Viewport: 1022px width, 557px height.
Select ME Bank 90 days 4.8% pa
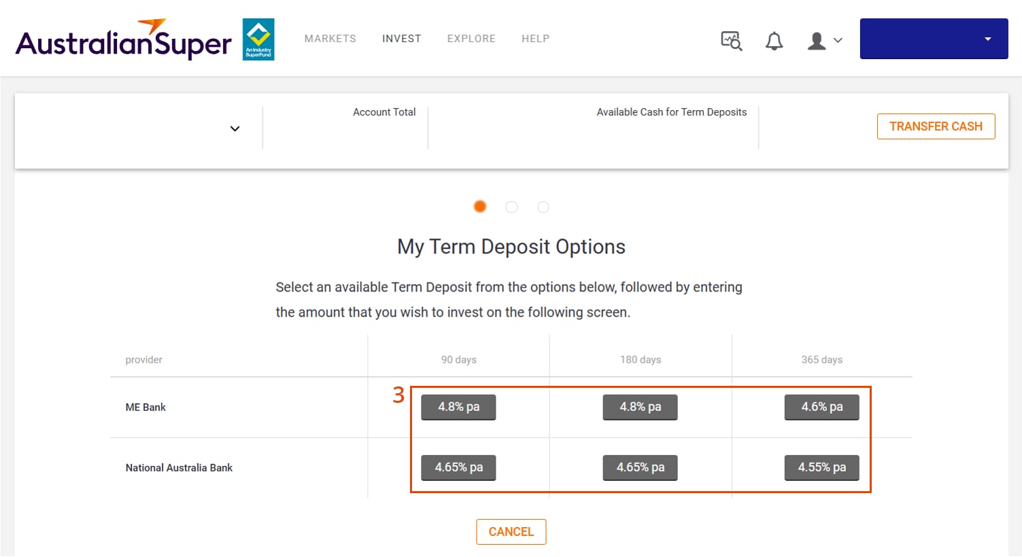(x=458, y=407)
